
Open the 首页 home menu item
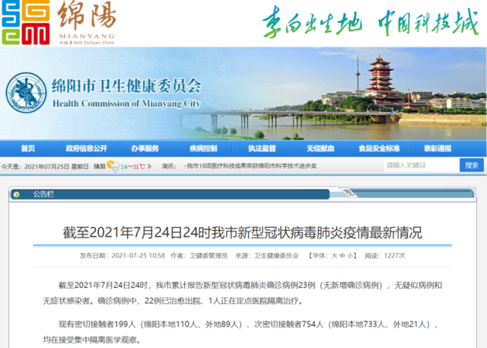pyautogui.click(x=28, y=148)
